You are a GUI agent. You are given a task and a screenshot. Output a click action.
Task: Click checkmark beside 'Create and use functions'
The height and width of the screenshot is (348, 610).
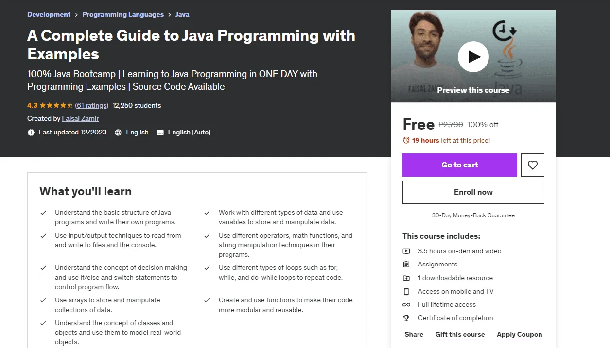click(207, 300)
